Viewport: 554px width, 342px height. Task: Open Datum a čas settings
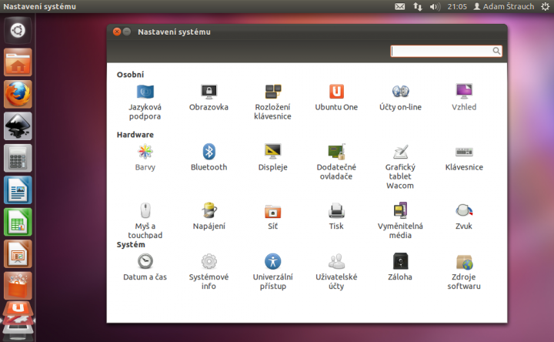click(x=145, y=267)
